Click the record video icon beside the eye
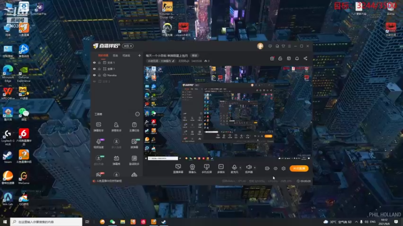 [267, 168]
